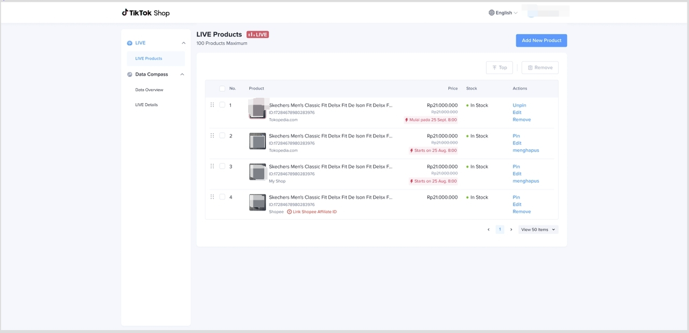Click the drag handle for product 3
Image resolution: width=689 pixels, height=333 pixels.
pyautogui.click(x=212, y=166)
